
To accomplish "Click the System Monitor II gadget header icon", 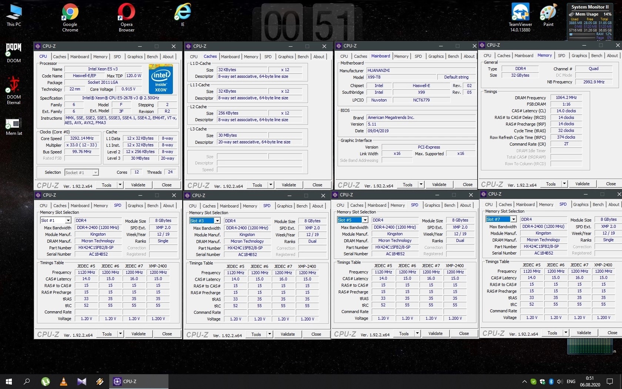I will (572, 14).
